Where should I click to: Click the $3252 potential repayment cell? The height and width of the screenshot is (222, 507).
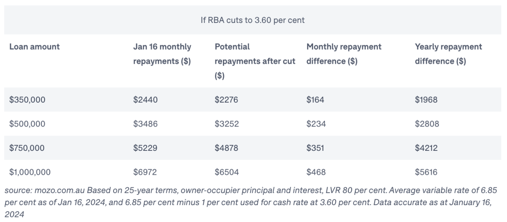click(x=226, y=124)
